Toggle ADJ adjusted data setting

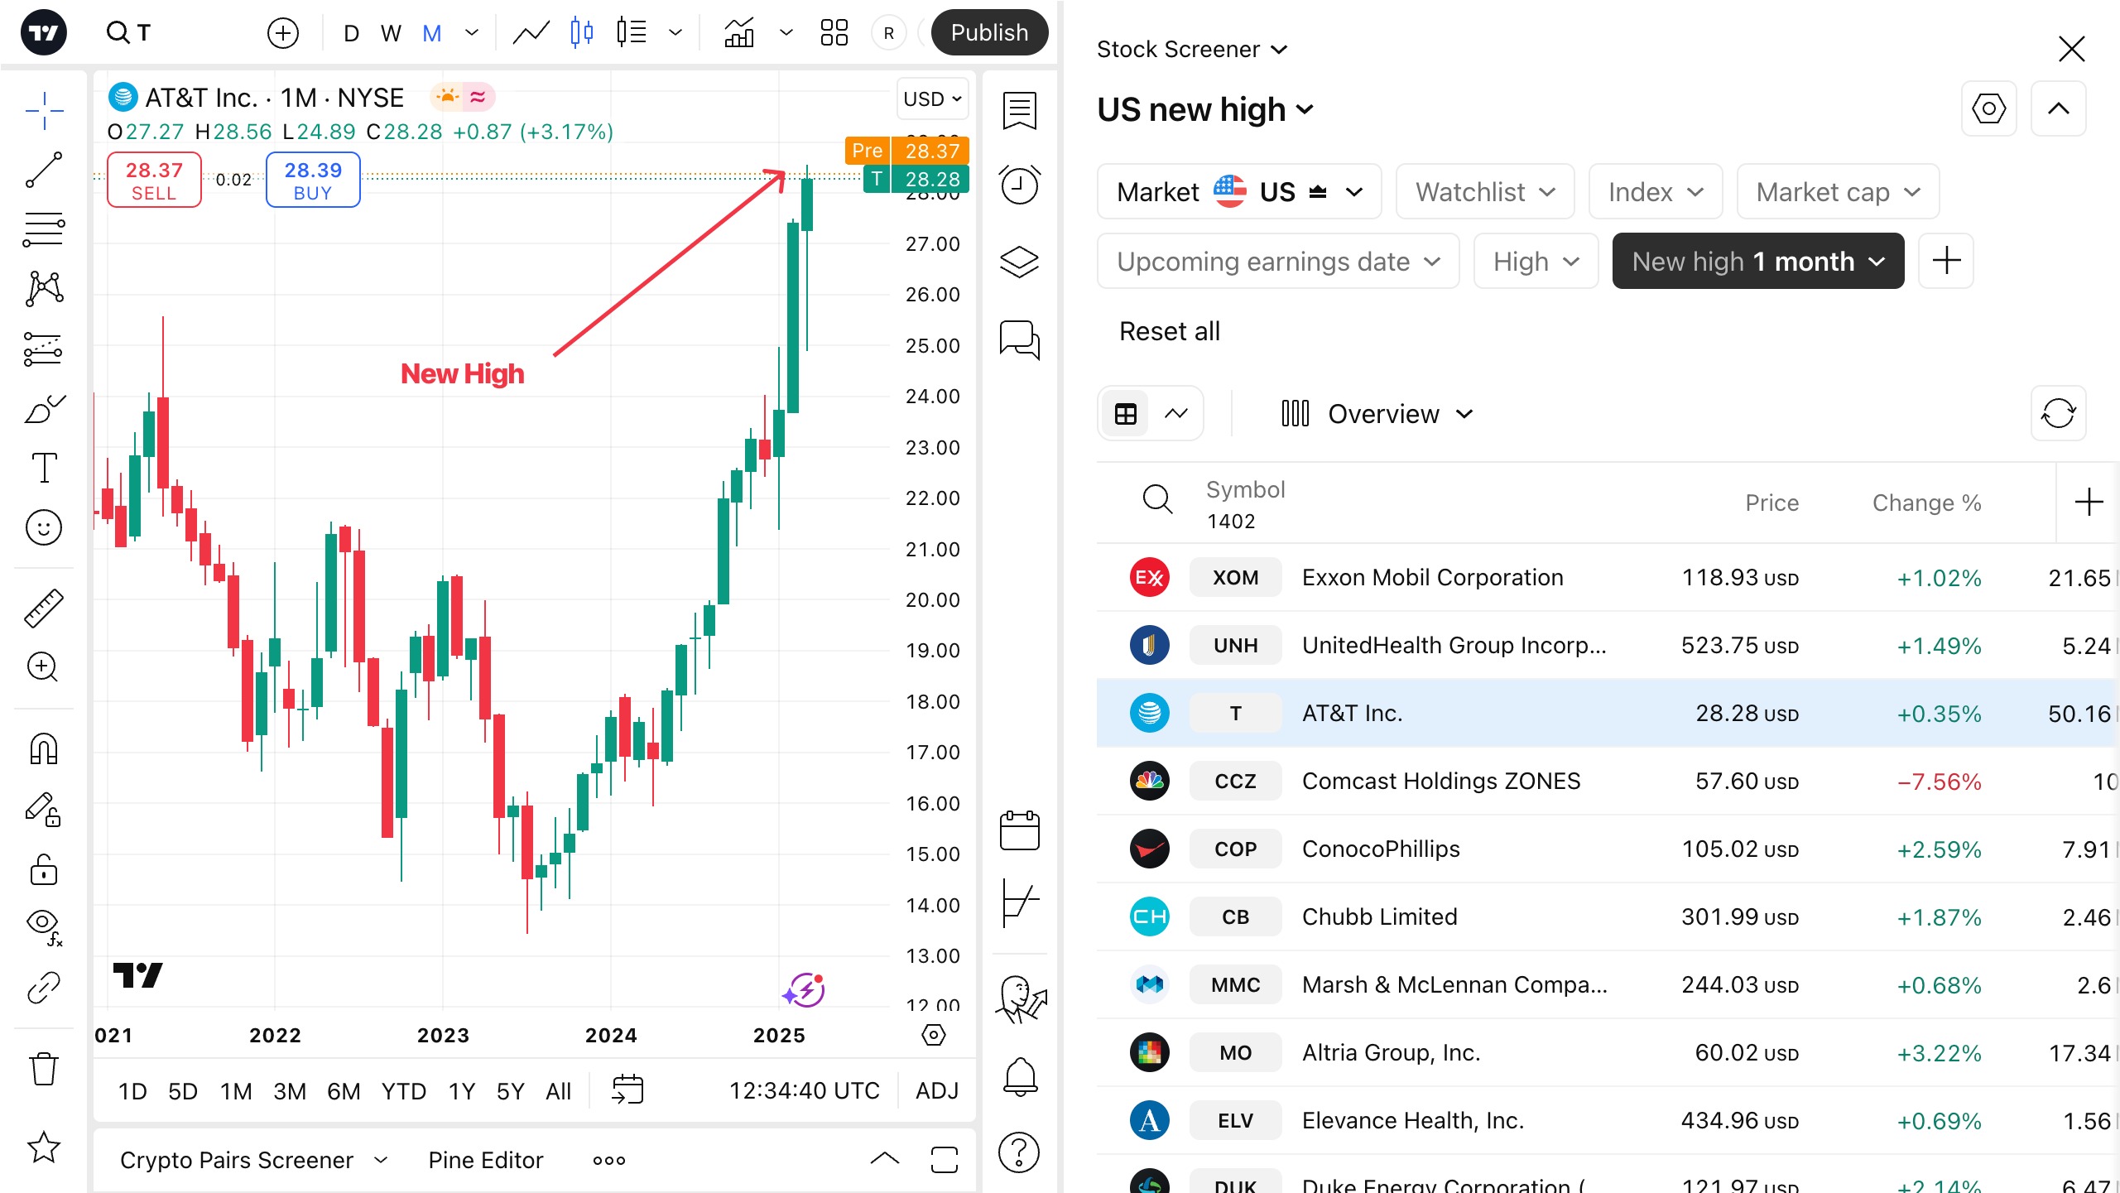coord(936,1091)
